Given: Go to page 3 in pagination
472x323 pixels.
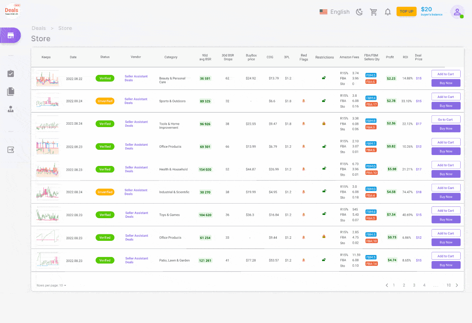Looking at the screenshot, I should [x=414, y=285].
